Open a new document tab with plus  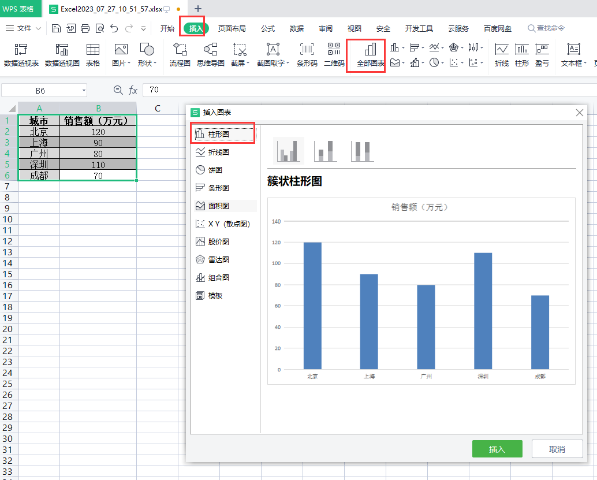pos(197,9)
